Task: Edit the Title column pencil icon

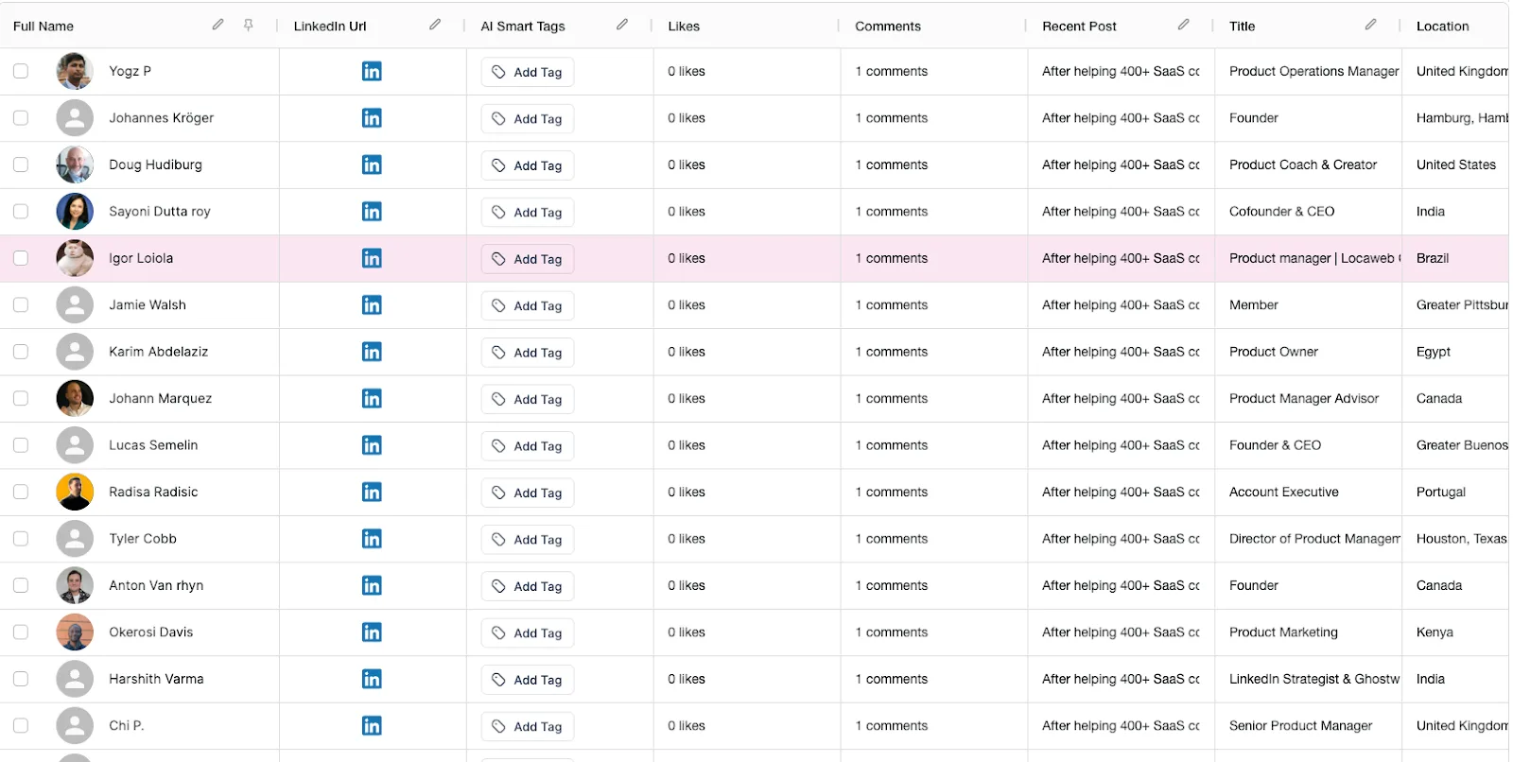Action: point(1370,25)
